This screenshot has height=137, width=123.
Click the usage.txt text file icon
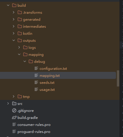tap(36, 89)
